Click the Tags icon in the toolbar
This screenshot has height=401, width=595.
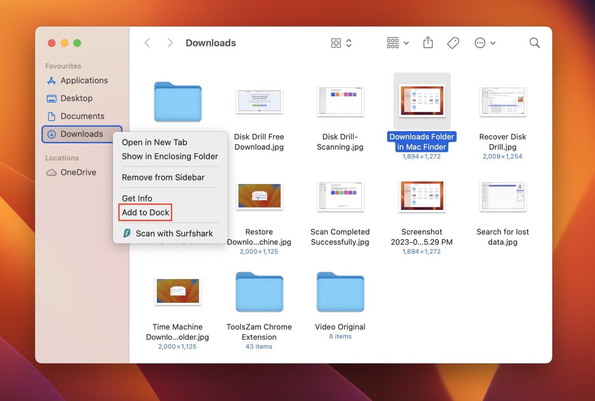pos(453,43)
